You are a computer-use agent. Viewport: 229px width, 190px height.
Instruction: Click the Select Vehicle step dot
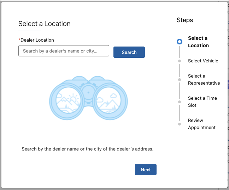(180, 61)
